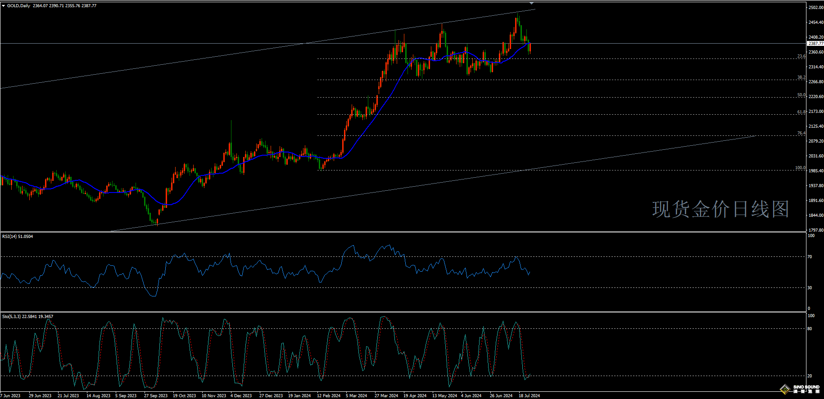824x399 pixels.
Task: Click the 50.0 Fibonacci retracement label
Action: (x=801, y=95)
